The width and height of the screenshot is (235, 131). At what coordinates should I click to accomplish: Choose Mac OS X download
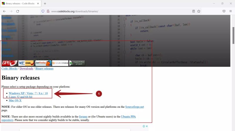[15, 100]
